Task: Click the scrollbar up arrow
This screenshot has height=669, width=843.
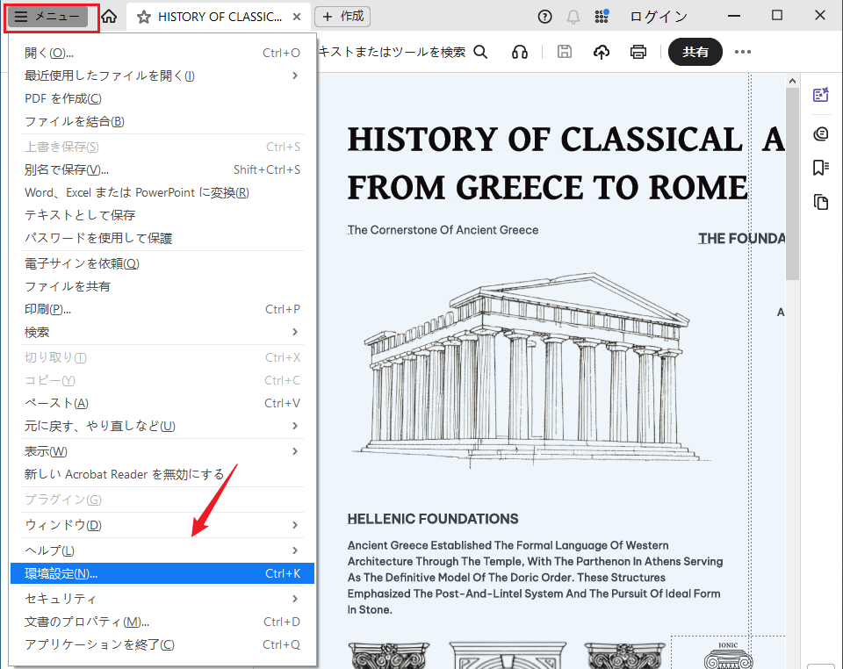Action: click(x=792, y=81)
